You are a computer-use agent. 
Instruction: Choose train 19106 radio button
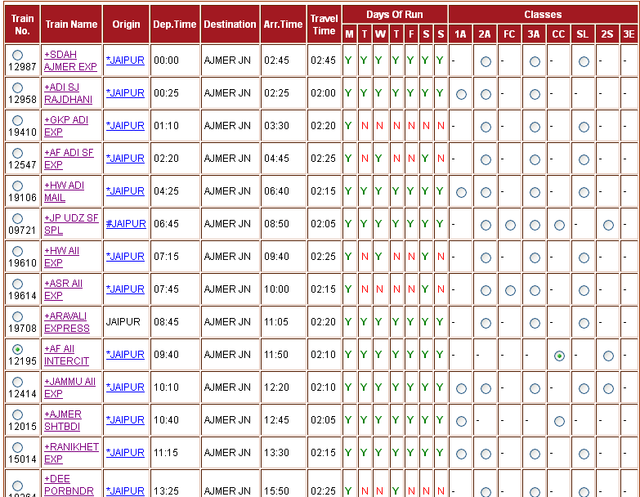pos(18,186)
